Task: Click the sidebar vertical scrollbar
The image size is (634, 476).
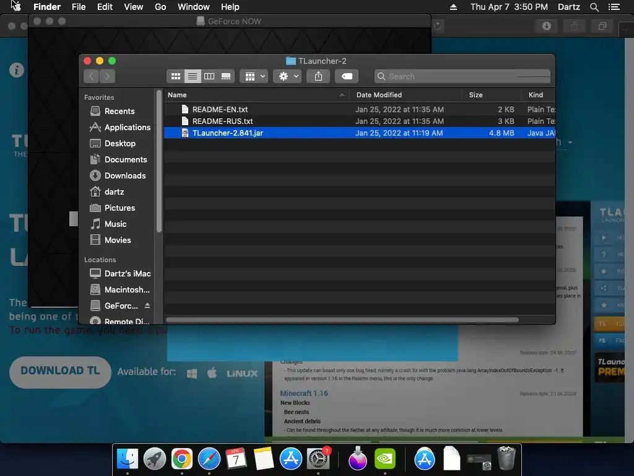Action: 159,162
